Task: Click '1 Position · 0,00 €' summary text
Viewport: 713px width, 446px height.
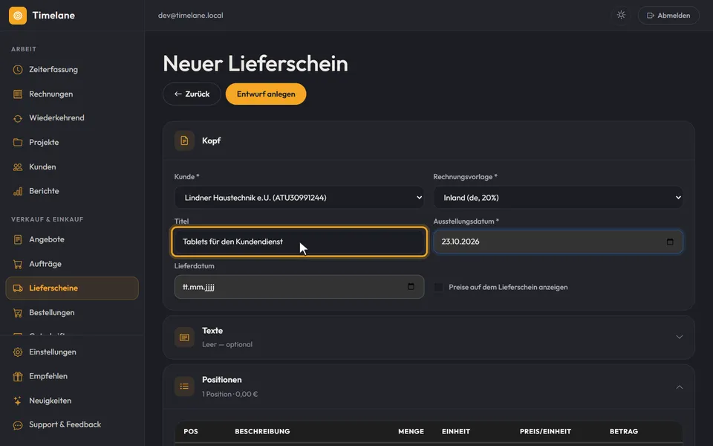Action: coord(230,394)
